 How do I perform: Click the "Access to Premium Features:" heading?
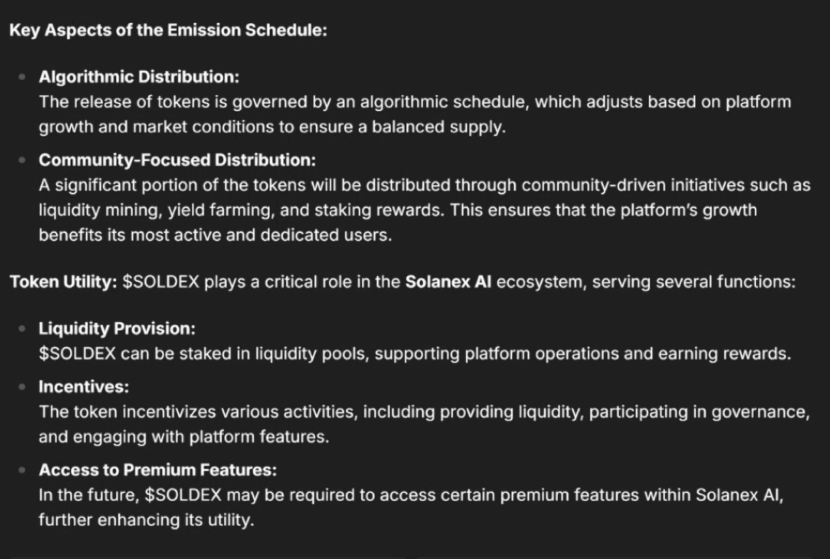pos(157,470)
